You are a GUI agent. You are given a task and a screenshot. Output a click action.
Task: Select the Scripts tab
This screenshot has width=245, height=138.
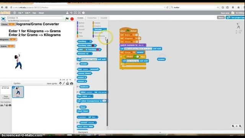click(80, 18)
